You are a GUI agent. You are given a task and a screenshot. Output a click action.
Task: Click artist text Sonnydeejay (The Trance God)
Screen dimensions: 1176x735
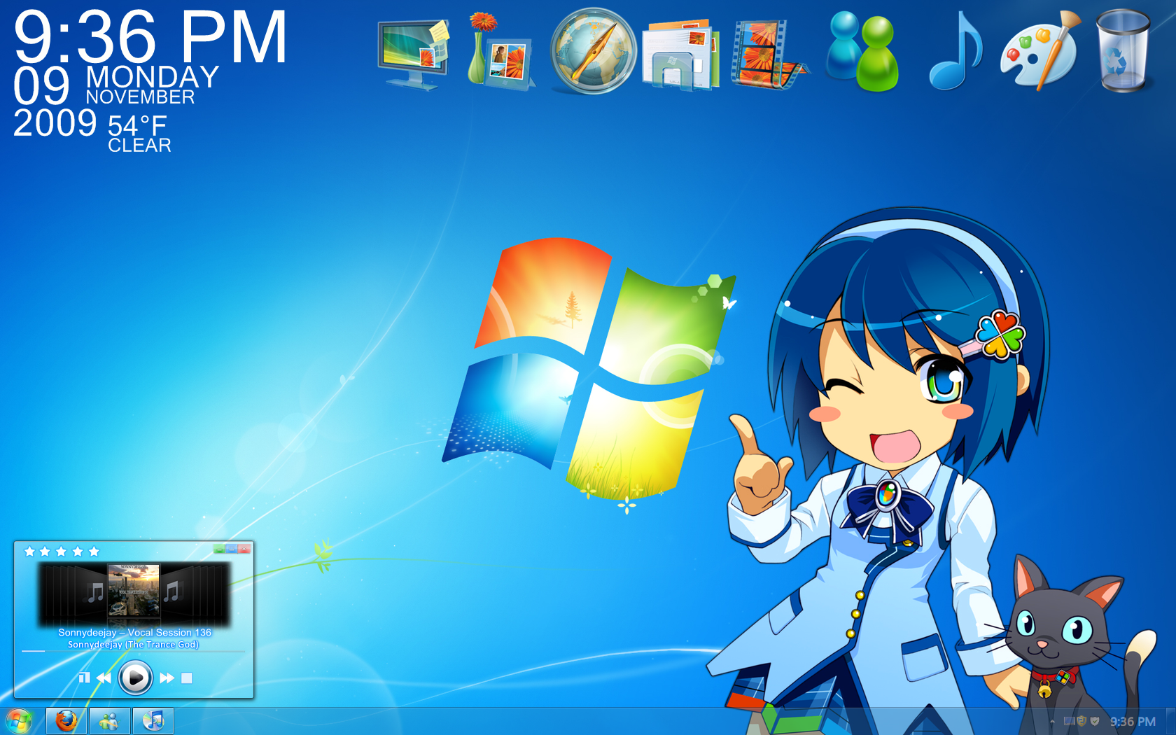click(x=134, y=644)
